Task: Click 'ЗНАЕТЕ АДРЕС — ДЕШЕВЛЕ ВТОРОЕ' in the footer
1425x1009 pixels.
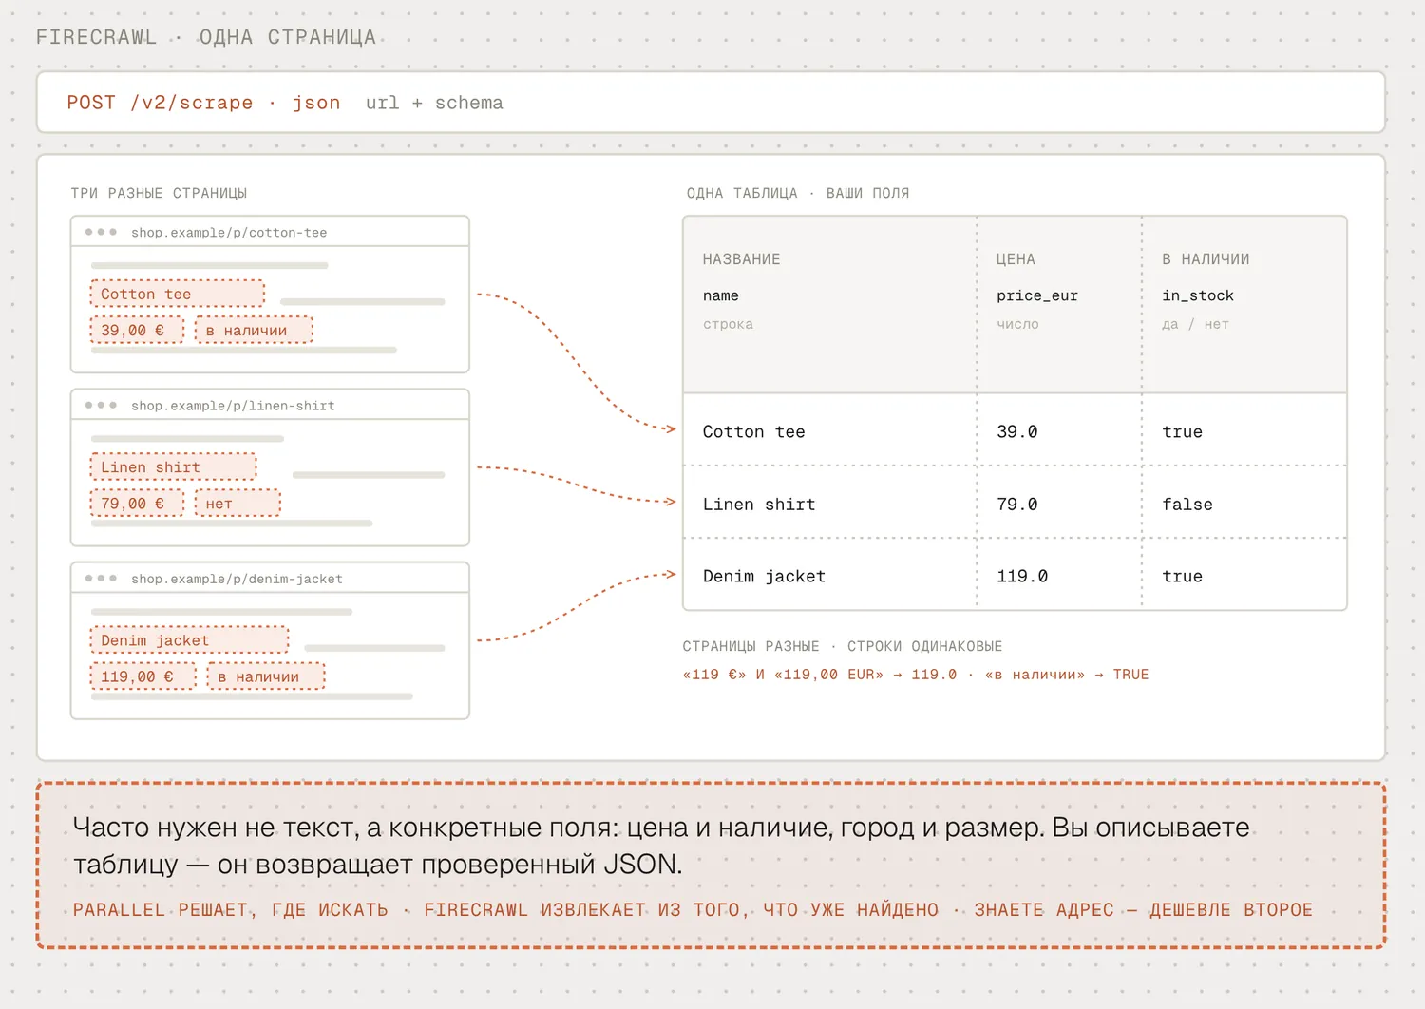Action: (1144, 910)
